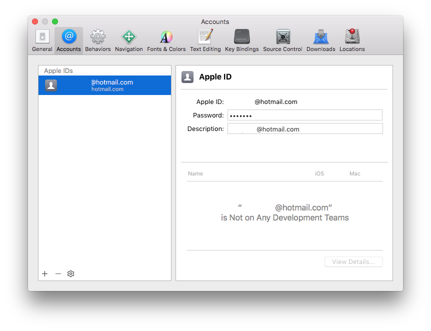
Task: Open the account actions gear menu
Action: point(71,274)
